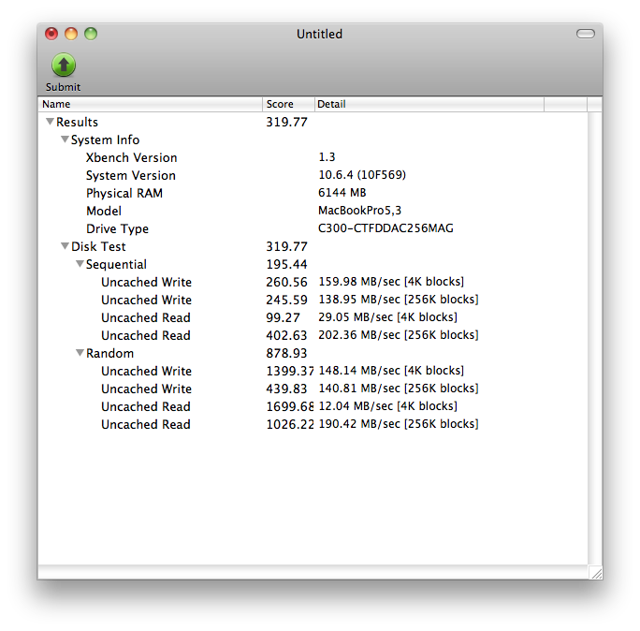640x631 pixels.
Task: Click the Sequential score 195.44
Action: click(x=286, y=264)
